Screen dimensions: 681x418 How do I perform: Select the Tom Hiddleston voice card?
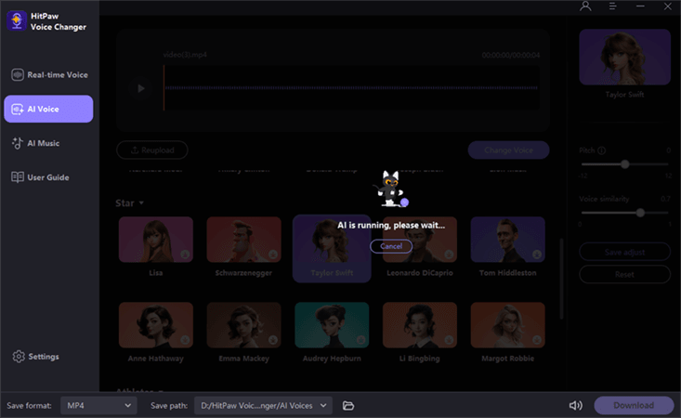(x=507, y=247)
